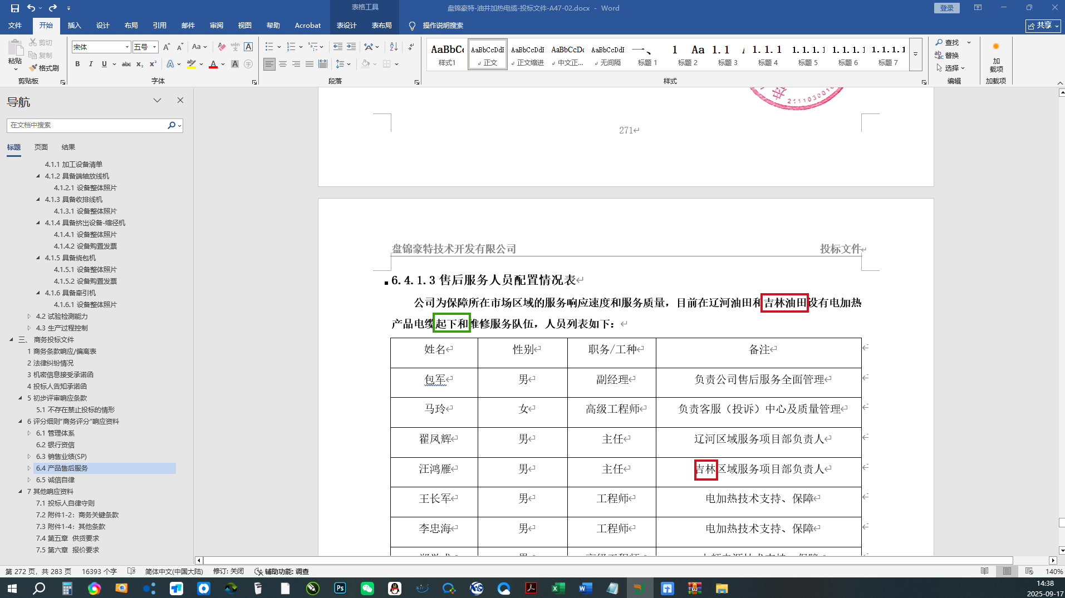The width and height of the screenshot is (1065, 598).
Task: Click the 共享 share button
Action: tap(1042, 26)
